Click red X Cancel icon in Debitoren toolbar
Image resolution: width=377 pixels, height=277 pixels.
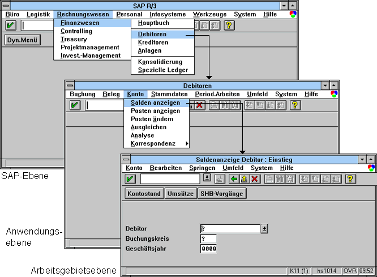pyautogui.click(x=200, y=105)
